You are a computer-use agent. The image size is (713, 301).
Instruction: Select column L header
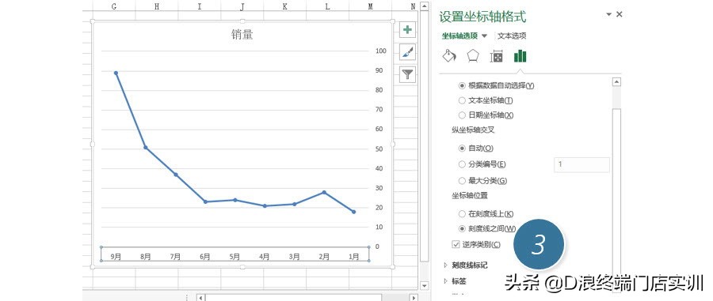click(327, 6)
